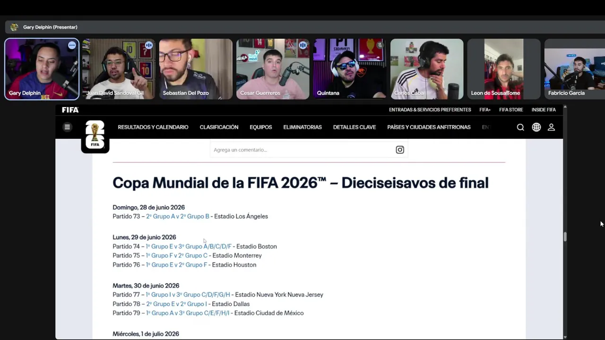The image size is (605, 340).
Task: Select Fabricio Garcia video tile
Action: point(575,69)
